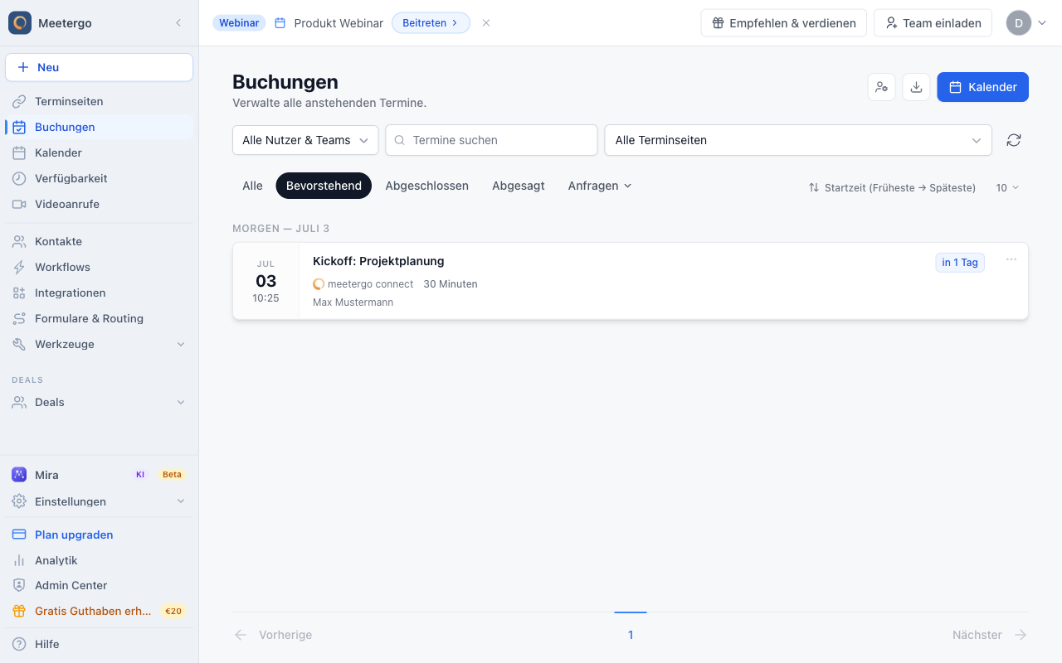Select the Abgesagt tab
Image resolution: width=1062 pixels, height=663 pixels.
click(x=519, y=186)
